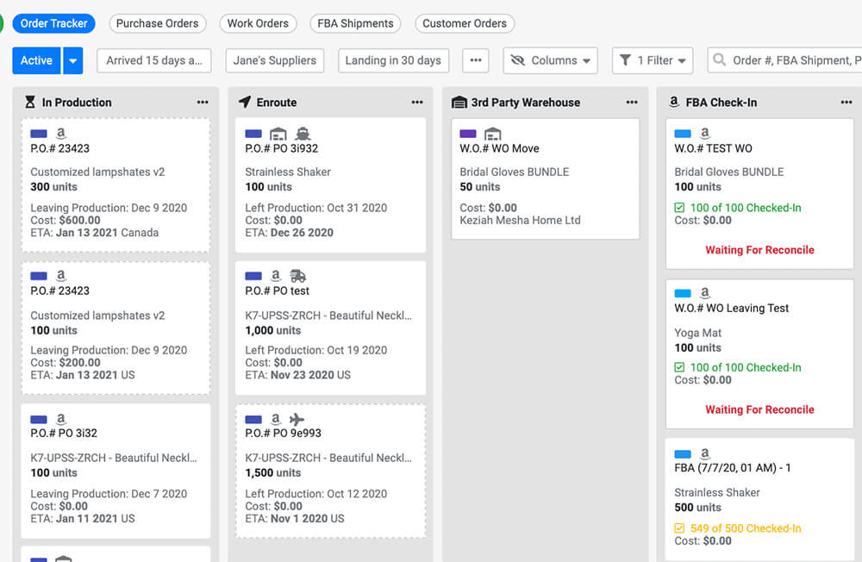Switch to the Purchase Orders tab
This screenshot has width=862, height=562.
[x=158, y=23]
